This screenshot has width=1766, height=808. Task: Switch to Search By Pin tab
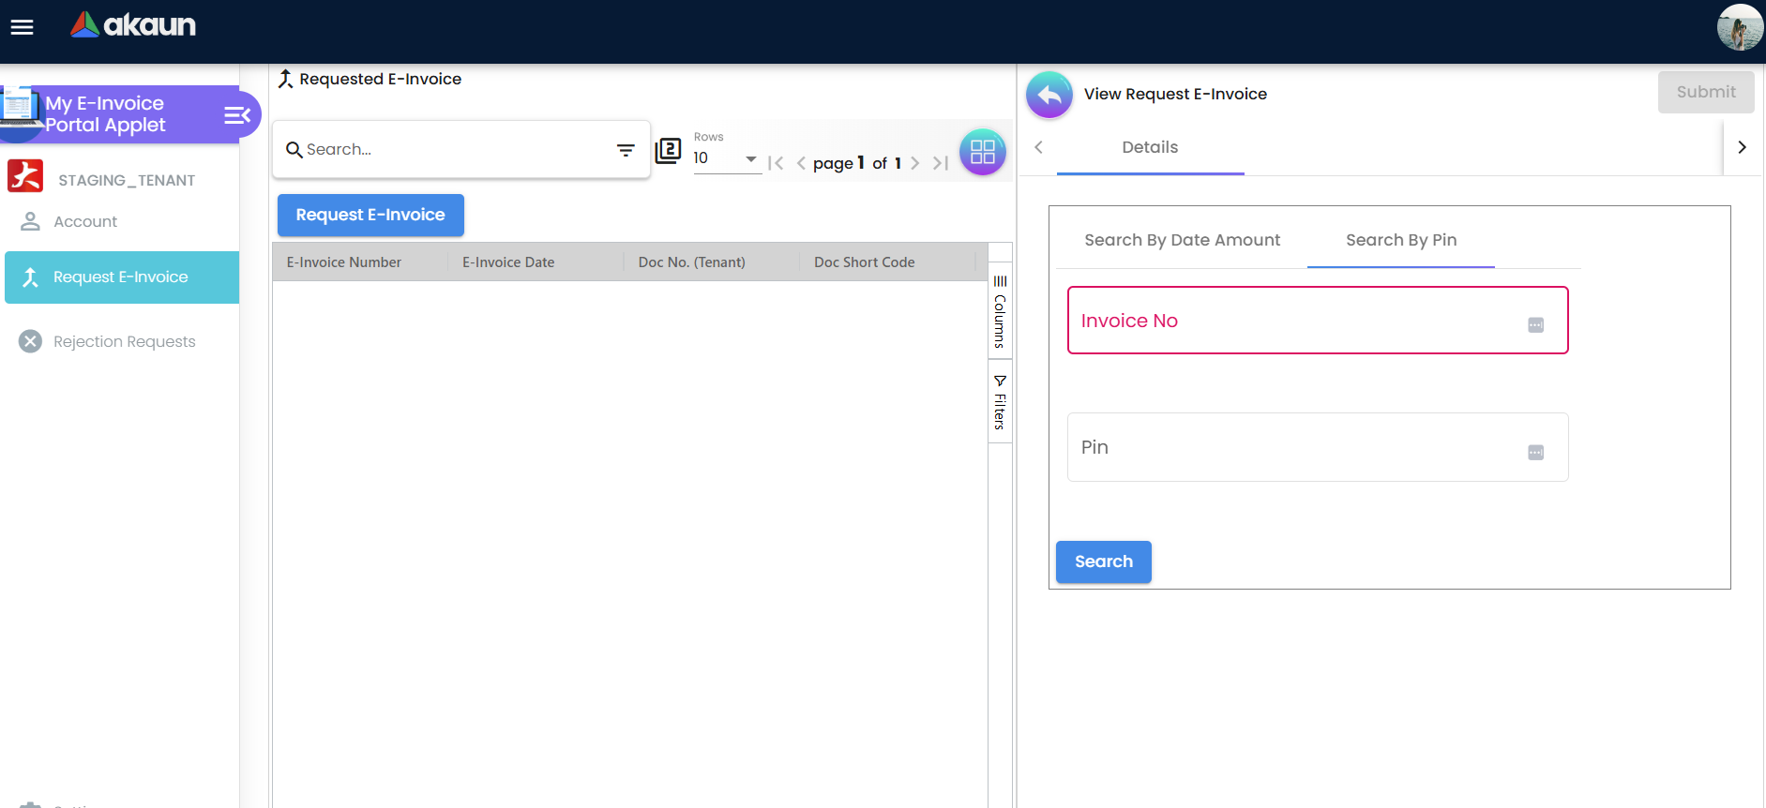(1401, 240)
